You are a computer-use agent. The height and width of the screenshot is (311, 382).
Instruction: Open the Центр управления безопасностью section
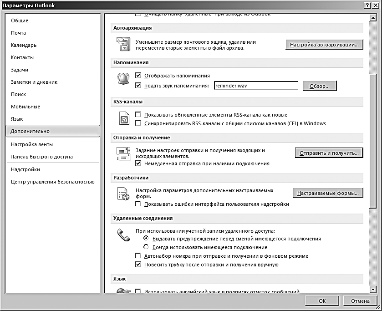click(53, 182)
